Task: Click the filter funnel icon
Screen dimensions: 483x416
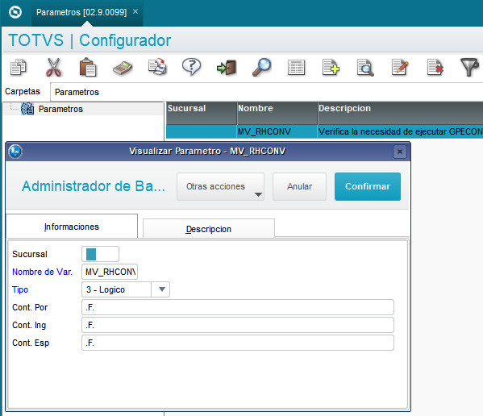Action: tap(469, 67)
